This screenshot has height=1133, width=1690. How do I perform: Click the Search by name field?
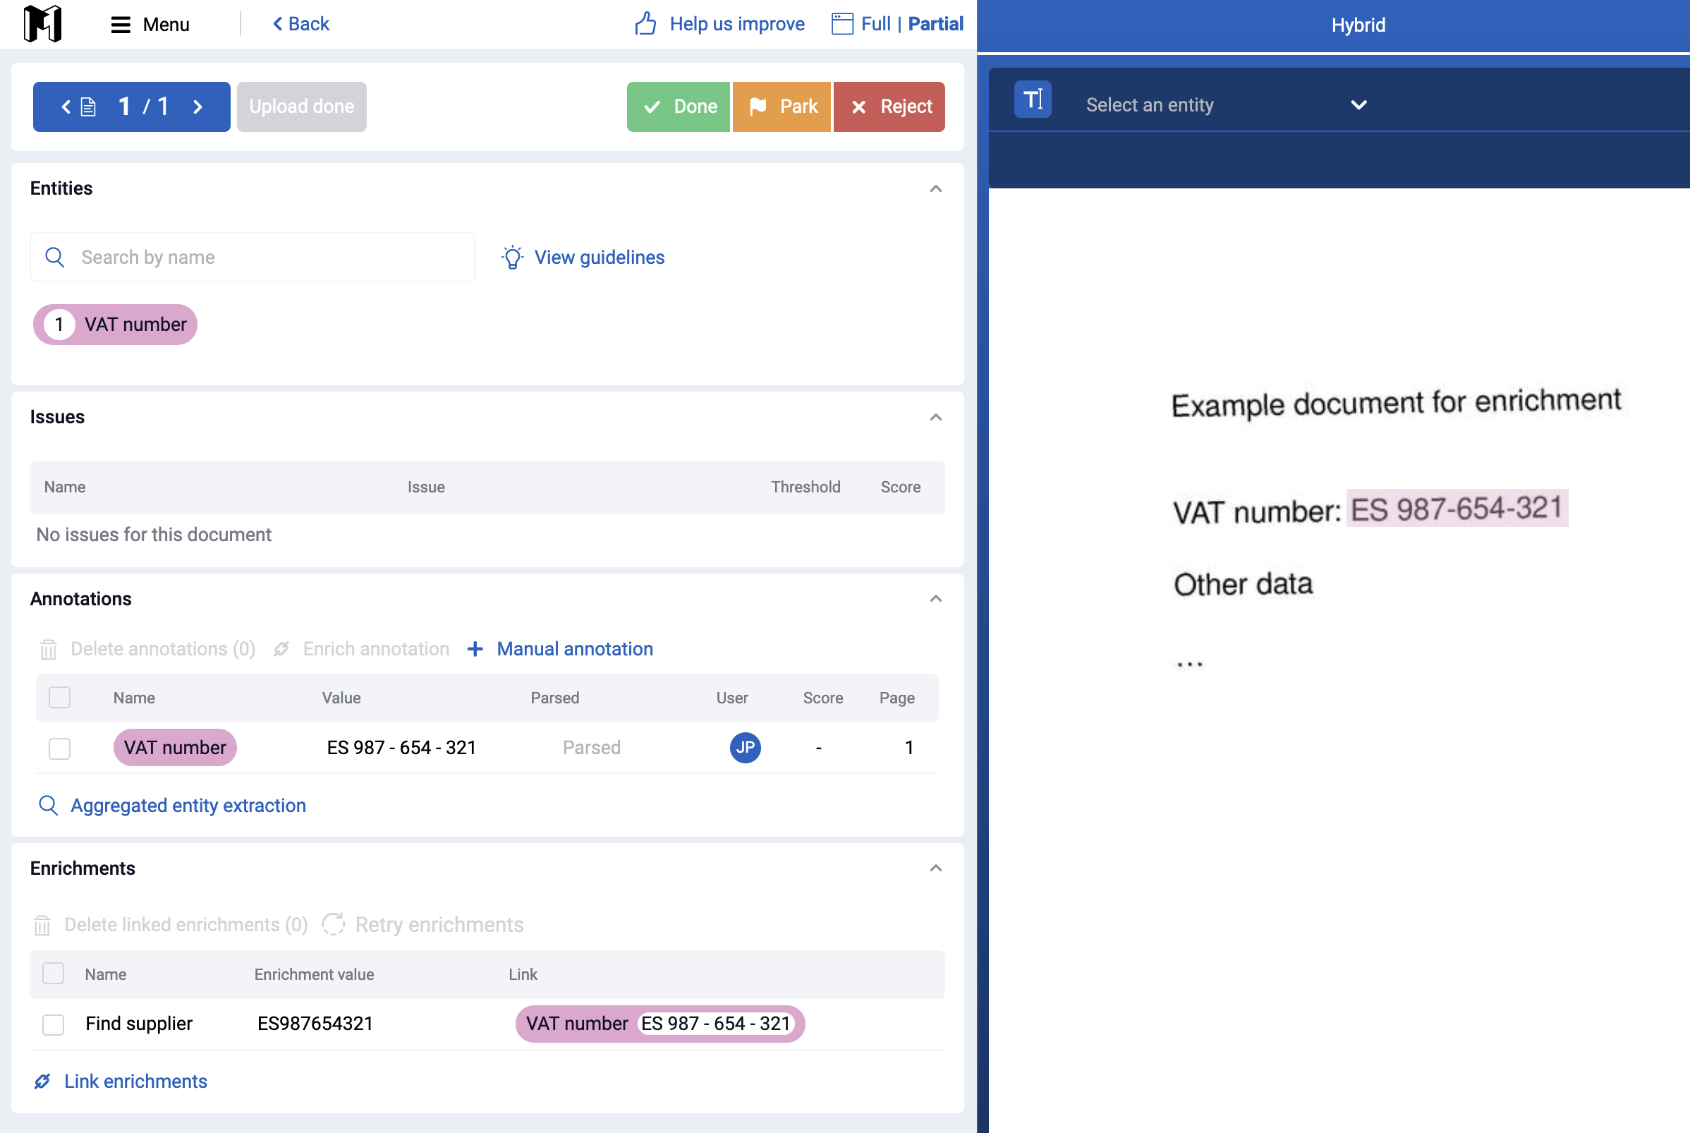[x=252, y=257]
